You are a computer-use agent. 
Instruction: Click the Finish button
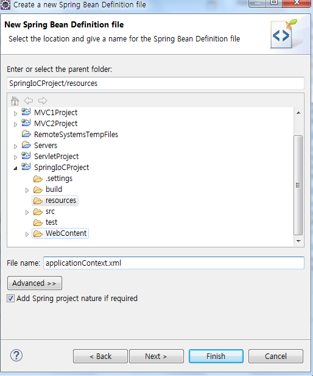pos(216,356)
